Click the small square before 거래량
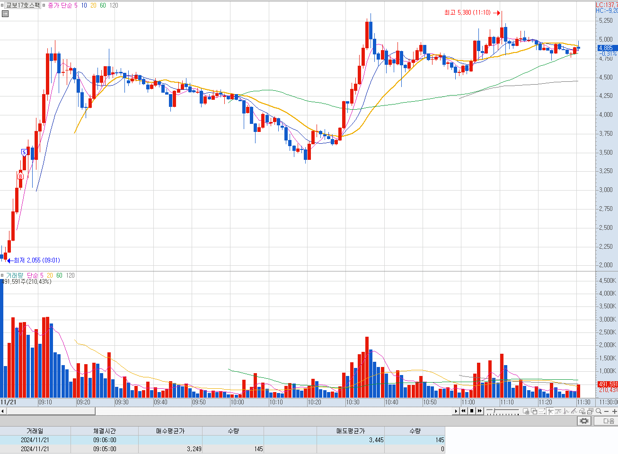The height and width of the screenshot is (454, 618). click(2, 275)
